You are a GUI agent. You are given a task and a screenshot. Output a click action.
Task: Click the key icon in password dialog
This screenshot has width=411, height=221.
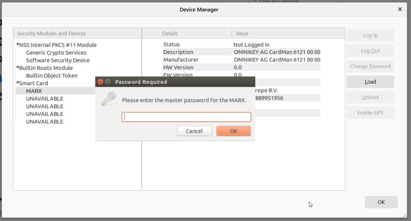click(109, 98)
